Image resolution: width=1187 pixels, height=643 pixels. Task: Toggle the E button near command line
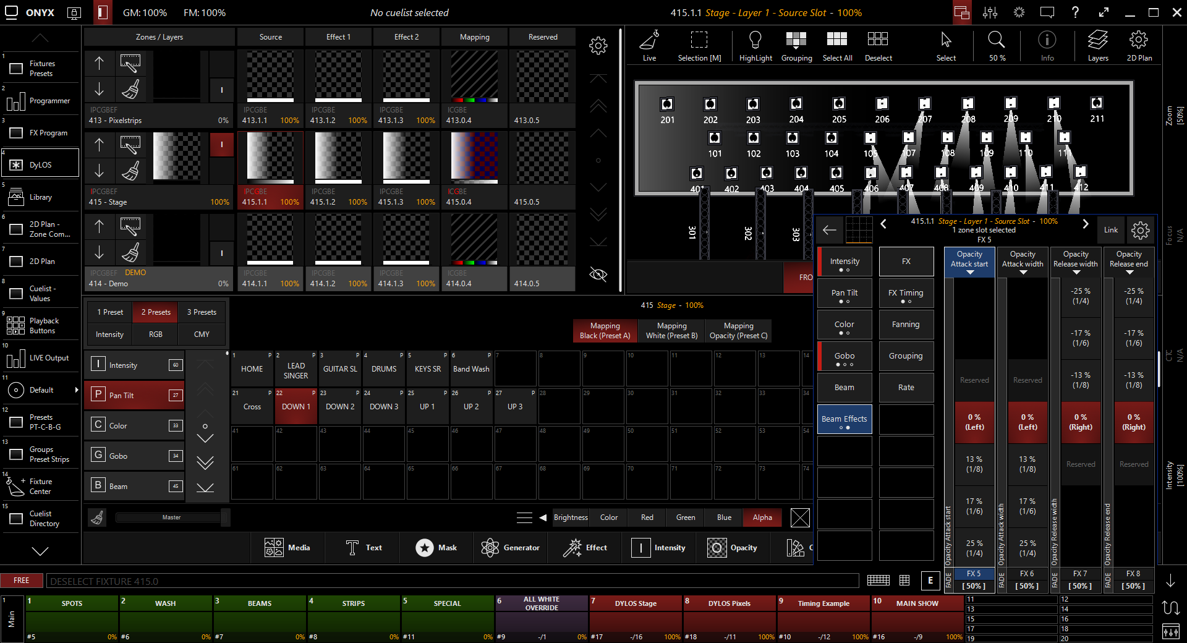930,580
